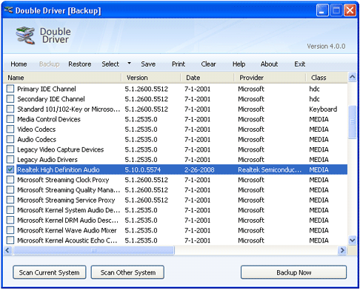Check the Legacy Audio Drivers checkbox
360x290 pixels.
pyautogui.click(x=10, y=160)
